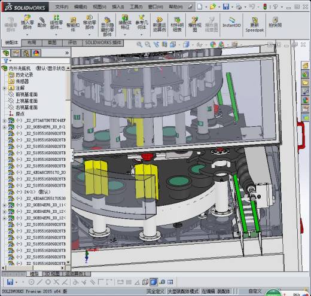Click the appearance color sphere icon in view toolbar
The height and width of the screenshot is (296, 311).
pos(213,44)
